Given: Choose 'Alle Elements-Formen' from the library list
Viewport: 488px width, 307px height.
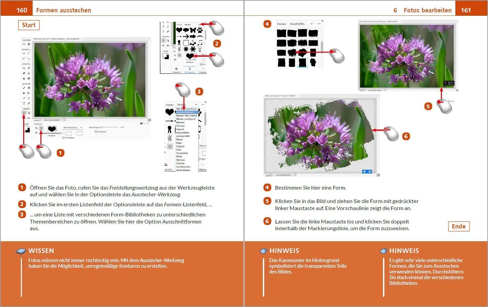Looking at the screenshot, I should pos(187,109).
